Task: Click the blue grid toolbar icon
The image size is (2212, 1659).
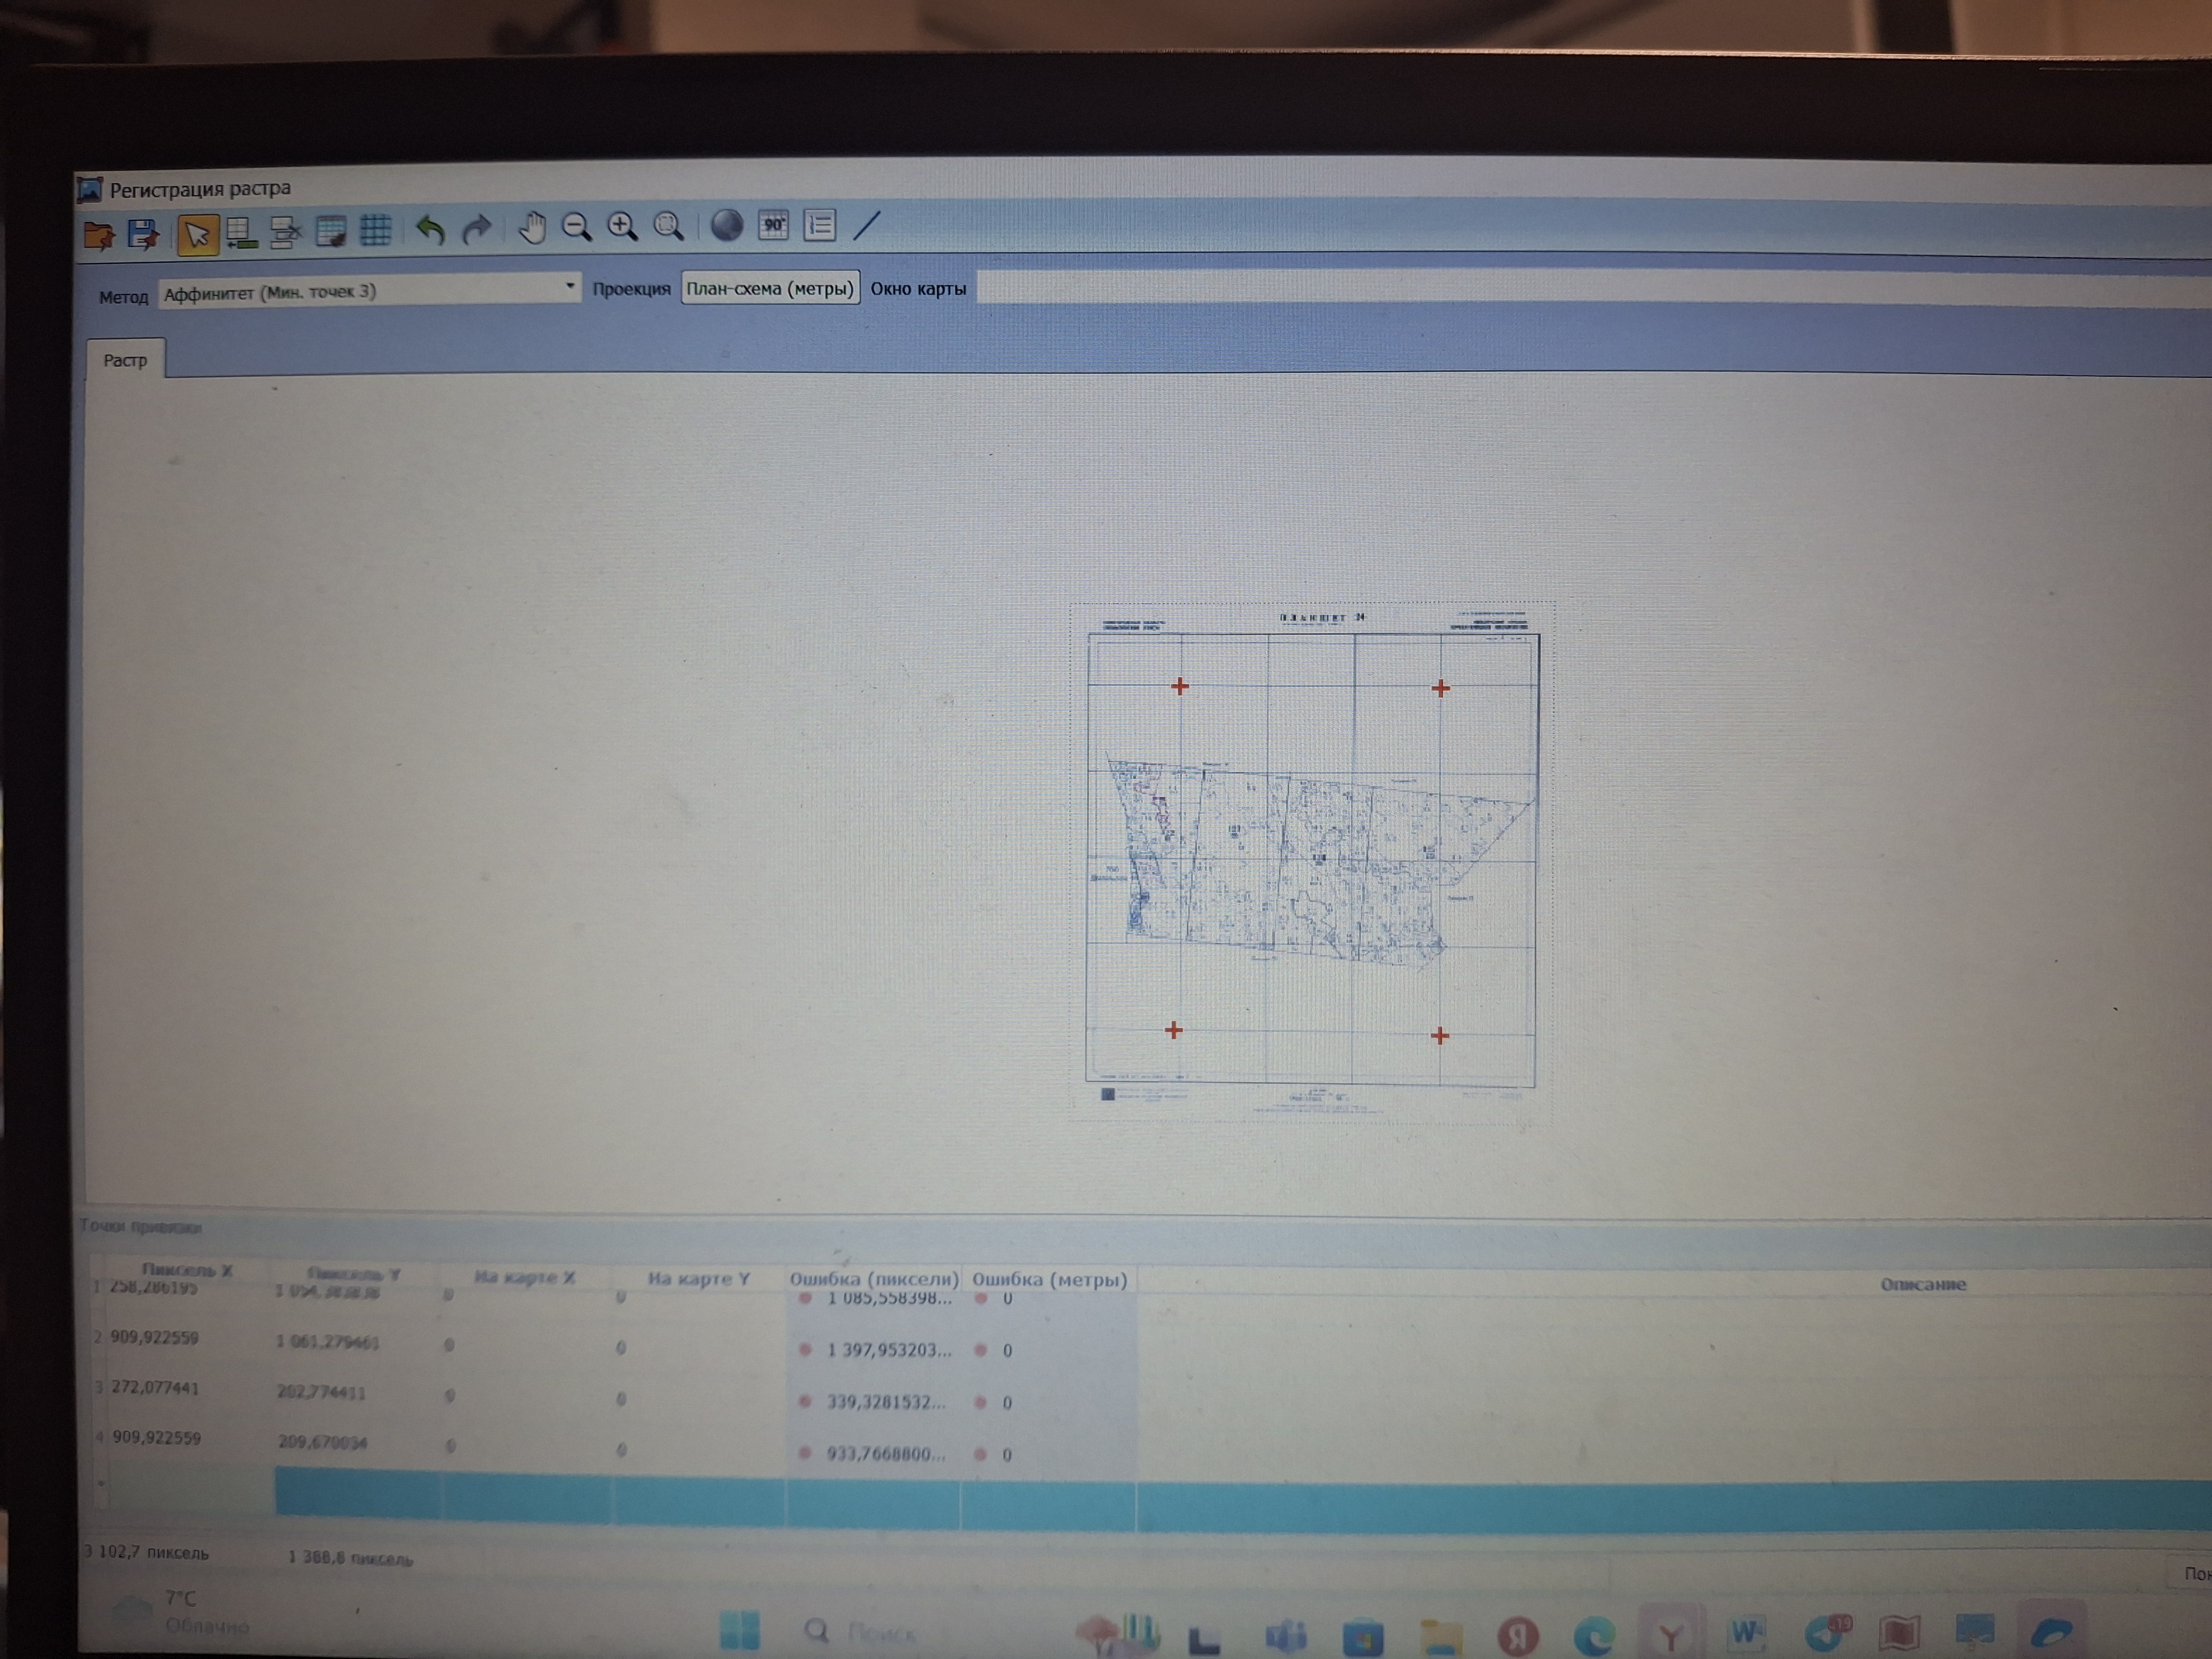Action: click(376, 230)
